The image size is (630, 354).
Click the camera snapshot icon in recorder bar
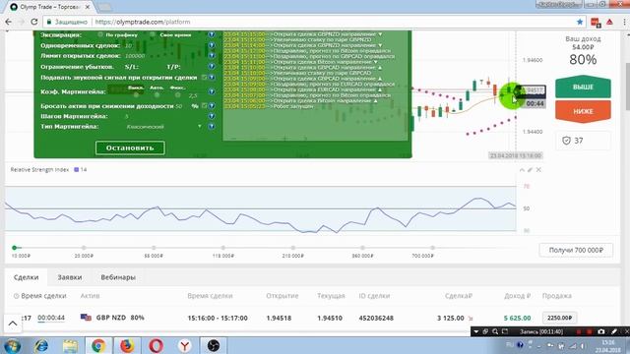tap(601, 331)
